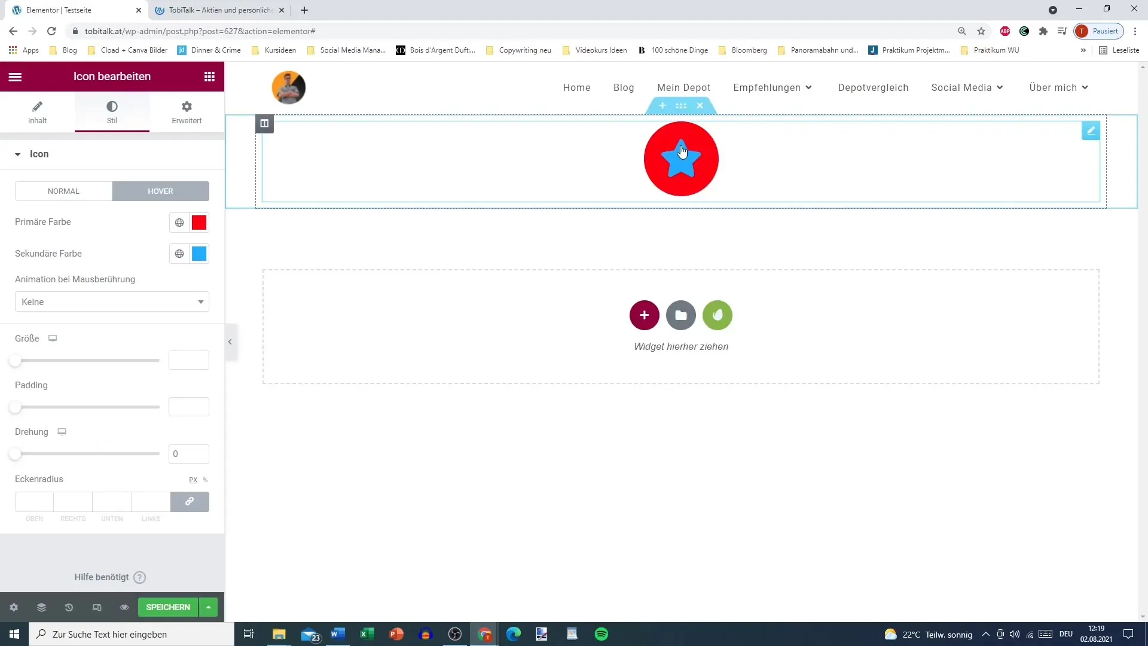Viewport: 1148px width, 646px height.
Task: Open Excel from the taskbar
Action: (x=367, y=634)
